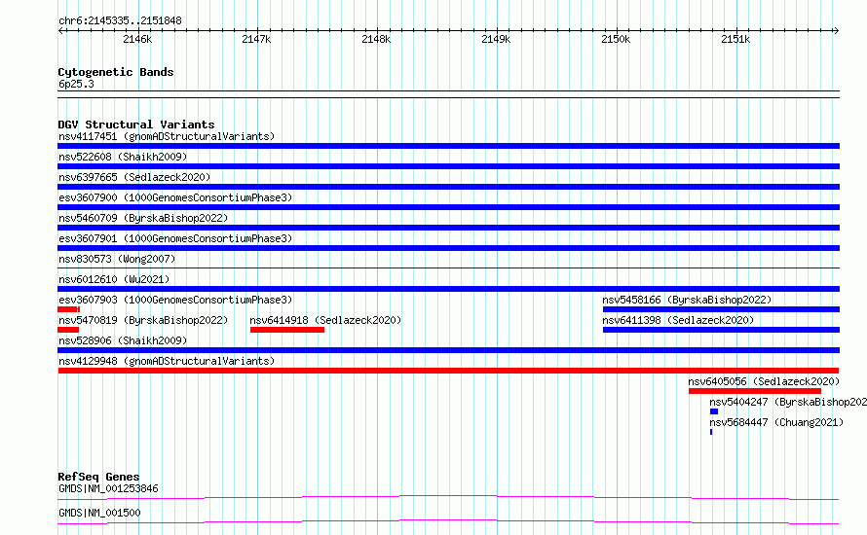Click the short red bar under esv3607903
The image size is (867, 535).
coord(68,309)
